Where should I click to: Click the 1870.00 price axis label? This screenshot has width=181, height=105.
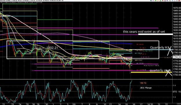coord(177,8)
